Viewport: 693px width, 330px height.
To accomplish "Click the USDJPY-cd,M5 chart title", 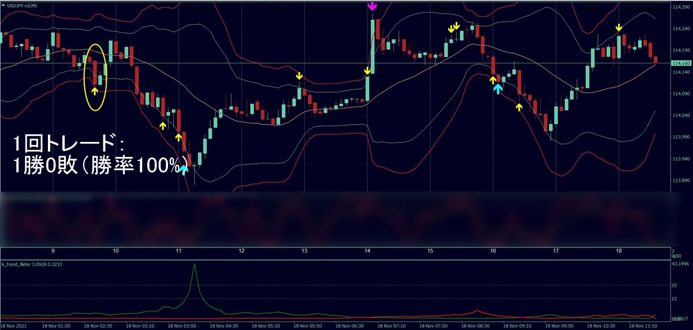I will click(x=23, y=6).
